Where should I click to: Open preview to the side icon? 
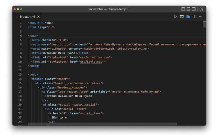click(x=182, y=17)
